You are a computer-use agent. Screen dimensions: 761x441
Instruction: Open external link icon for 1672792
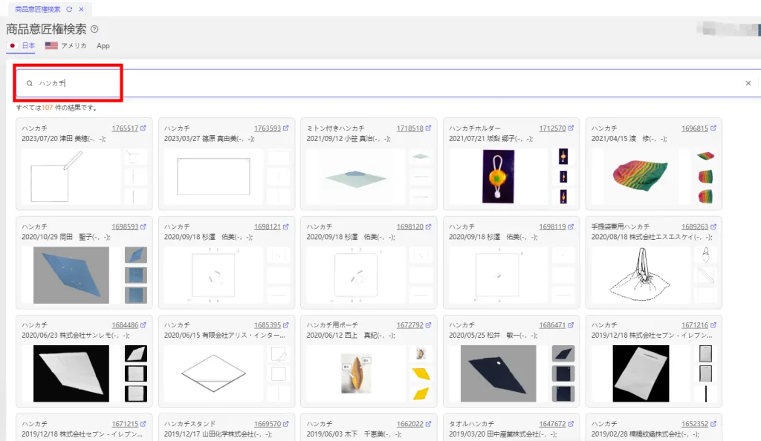(x=428, y=325)
